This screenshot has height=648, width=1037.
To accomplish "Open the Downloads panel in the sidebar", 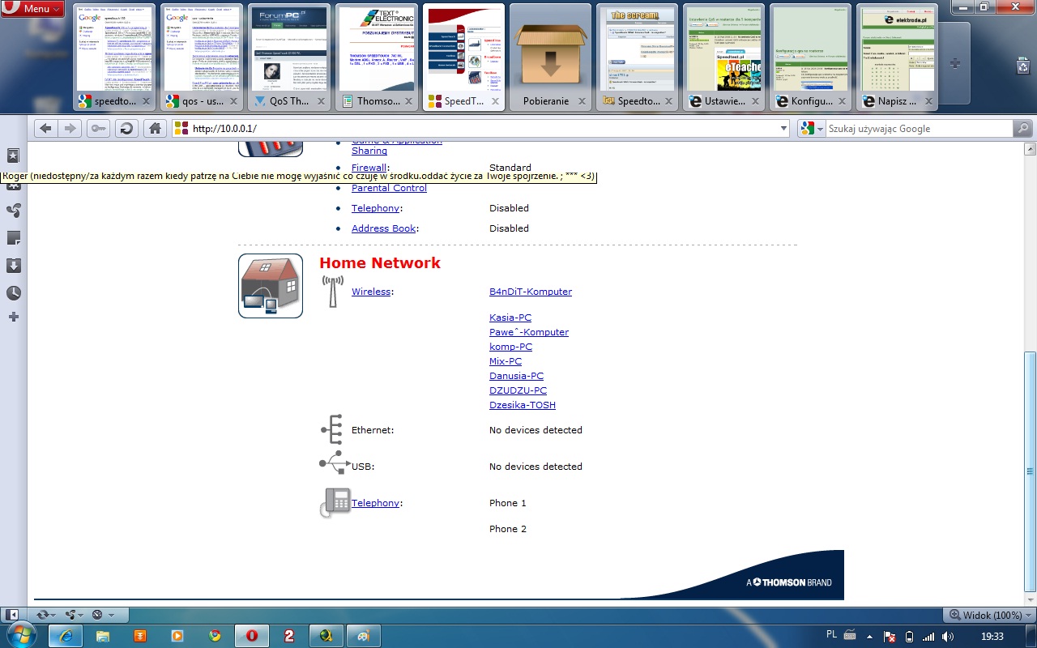I will [13, 264].
